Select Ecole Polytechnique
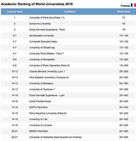The height and width of the screenshot is (141, 136). 40,101
